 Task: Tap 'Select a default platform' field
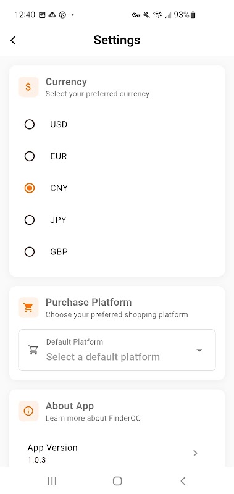click(x=117, y=350)
